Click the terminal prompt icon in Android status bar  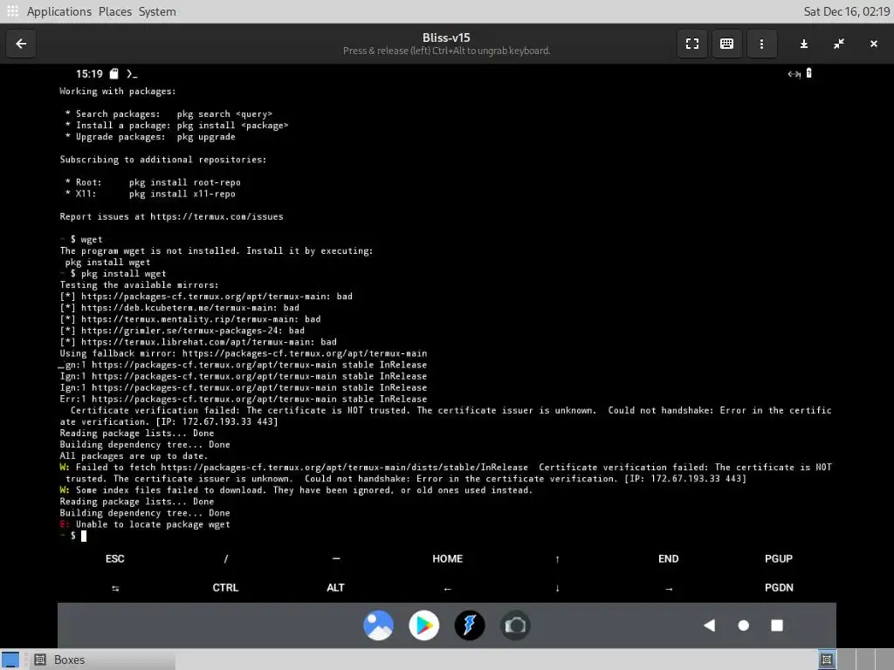tap(132, 74)
